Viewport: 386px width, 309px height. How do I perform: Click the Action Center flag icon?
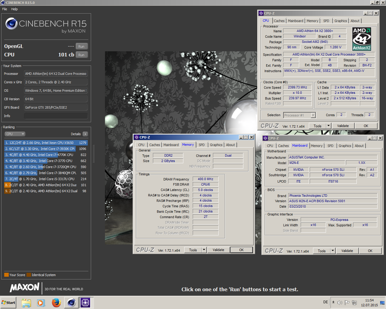click(x=347, y=302)
